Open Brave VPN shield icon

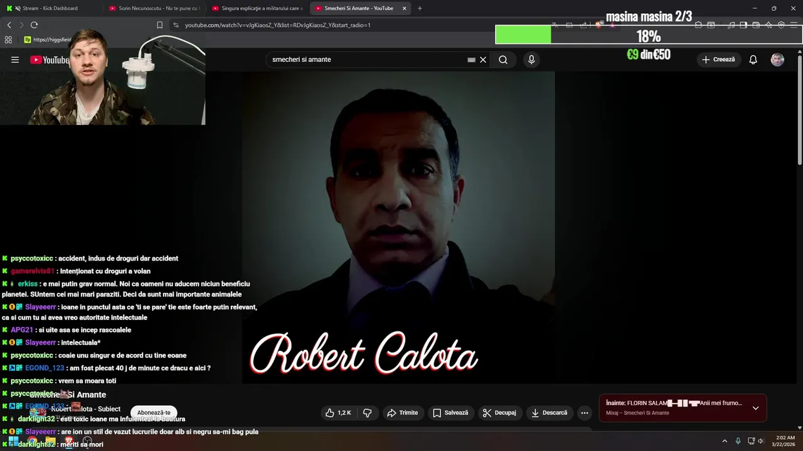coord(781,25)
